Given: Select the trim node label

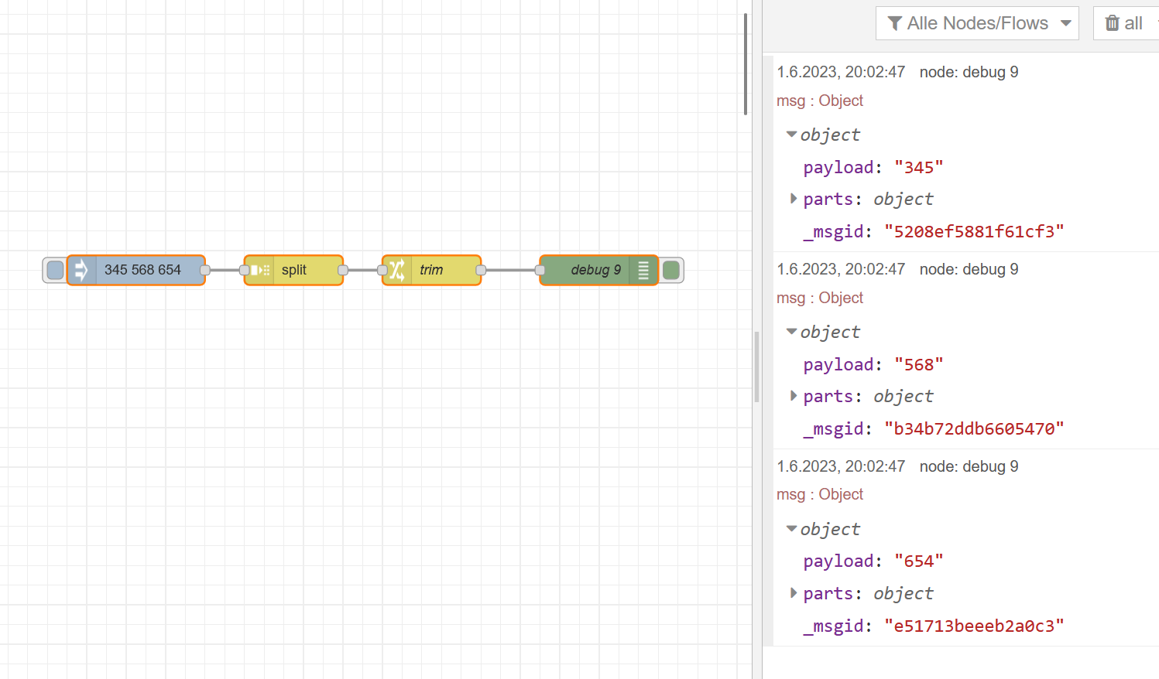Looking at the screenshot, I should 431,270.
